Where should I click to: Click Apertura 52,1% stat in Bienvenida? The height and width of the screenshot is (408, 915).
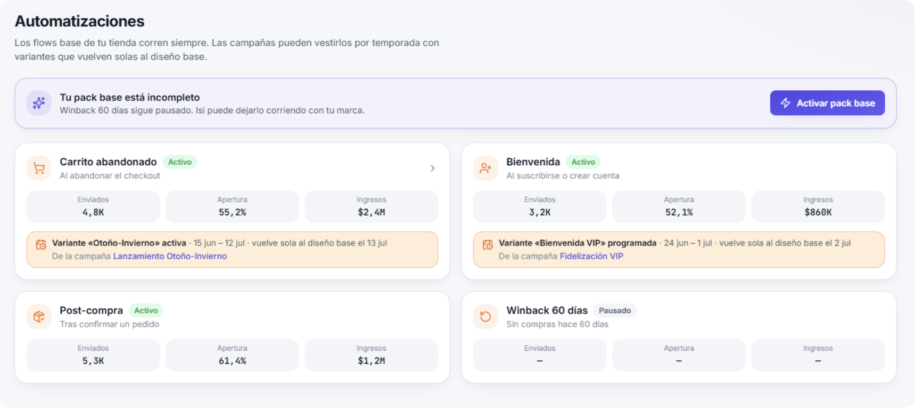[679, 207]
